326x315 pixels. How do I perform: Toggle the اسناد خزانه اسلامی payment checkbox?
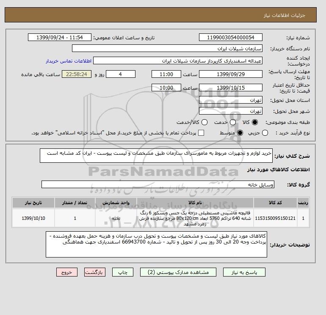(x=201, y=133)
